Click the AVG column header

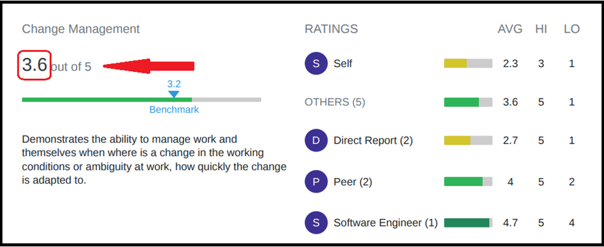pos(510,29)
